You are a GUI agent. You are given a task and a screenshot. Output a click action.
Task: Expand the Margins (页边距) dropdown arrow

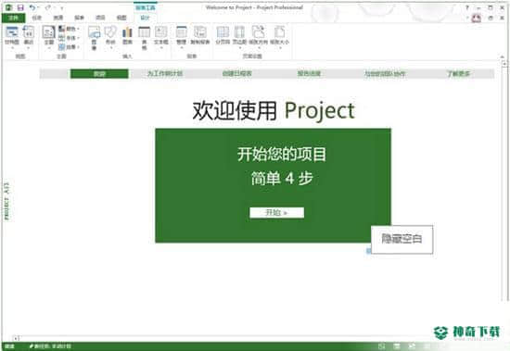coord(240,48)
